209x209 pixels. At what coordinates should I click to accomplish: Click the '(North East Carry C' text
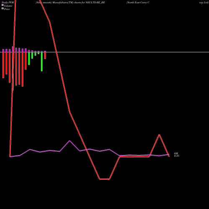click(x=138, y=3)
